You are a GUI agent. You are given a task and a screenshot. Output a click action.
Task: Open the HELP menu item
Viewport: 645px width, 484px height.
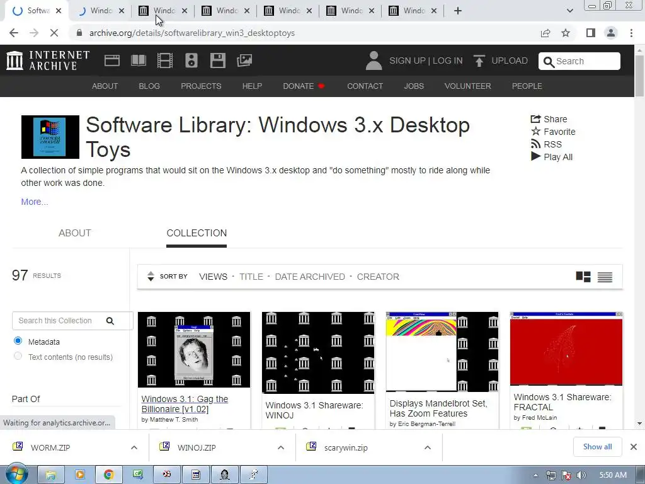pyautogui.click(x=252, y=86)
